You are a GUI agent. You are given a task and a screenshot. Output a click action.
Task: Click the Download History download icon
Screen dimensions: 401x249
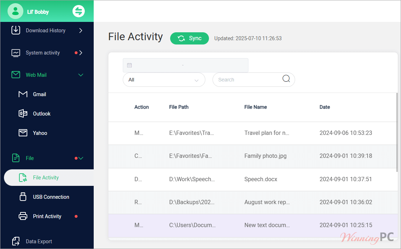tap(16, 30)
